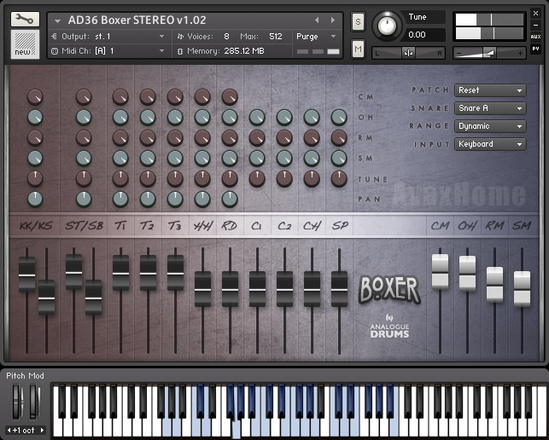This screenshot has height=440, width=549.
Task: Close the instrument with X icon
Action: pos(535,14)
